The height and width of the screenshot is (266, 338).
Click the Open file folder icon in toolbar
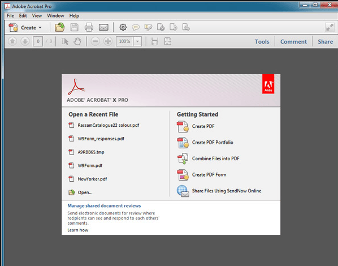60,27
